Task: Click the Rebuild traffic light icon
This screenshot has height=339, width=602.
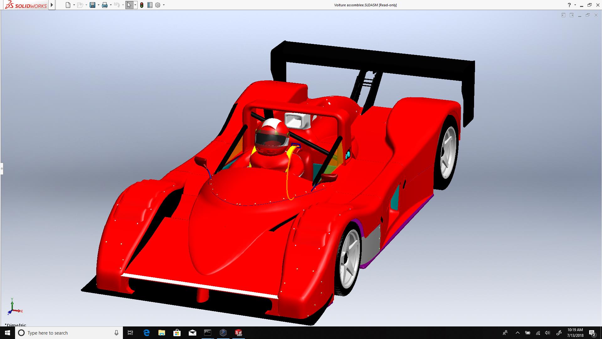Action: (142, 5)
